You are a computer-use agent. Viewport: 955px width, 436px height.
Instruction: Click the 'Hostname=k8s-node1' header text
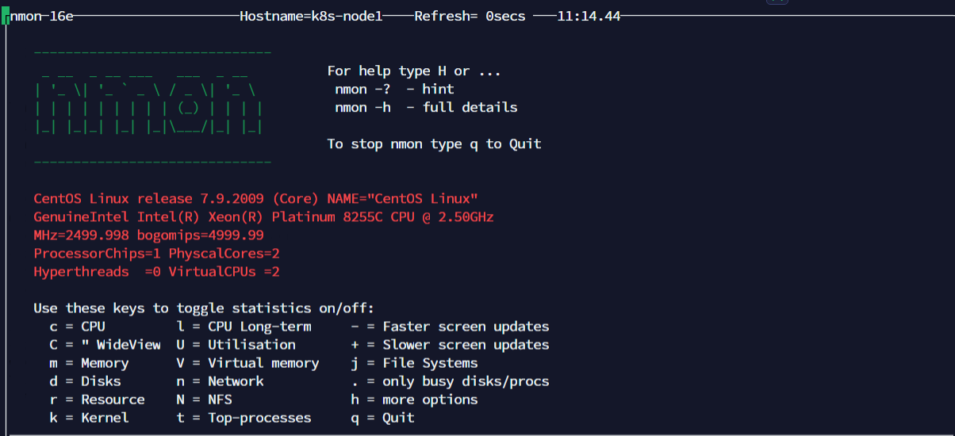[x=311, y=17]
